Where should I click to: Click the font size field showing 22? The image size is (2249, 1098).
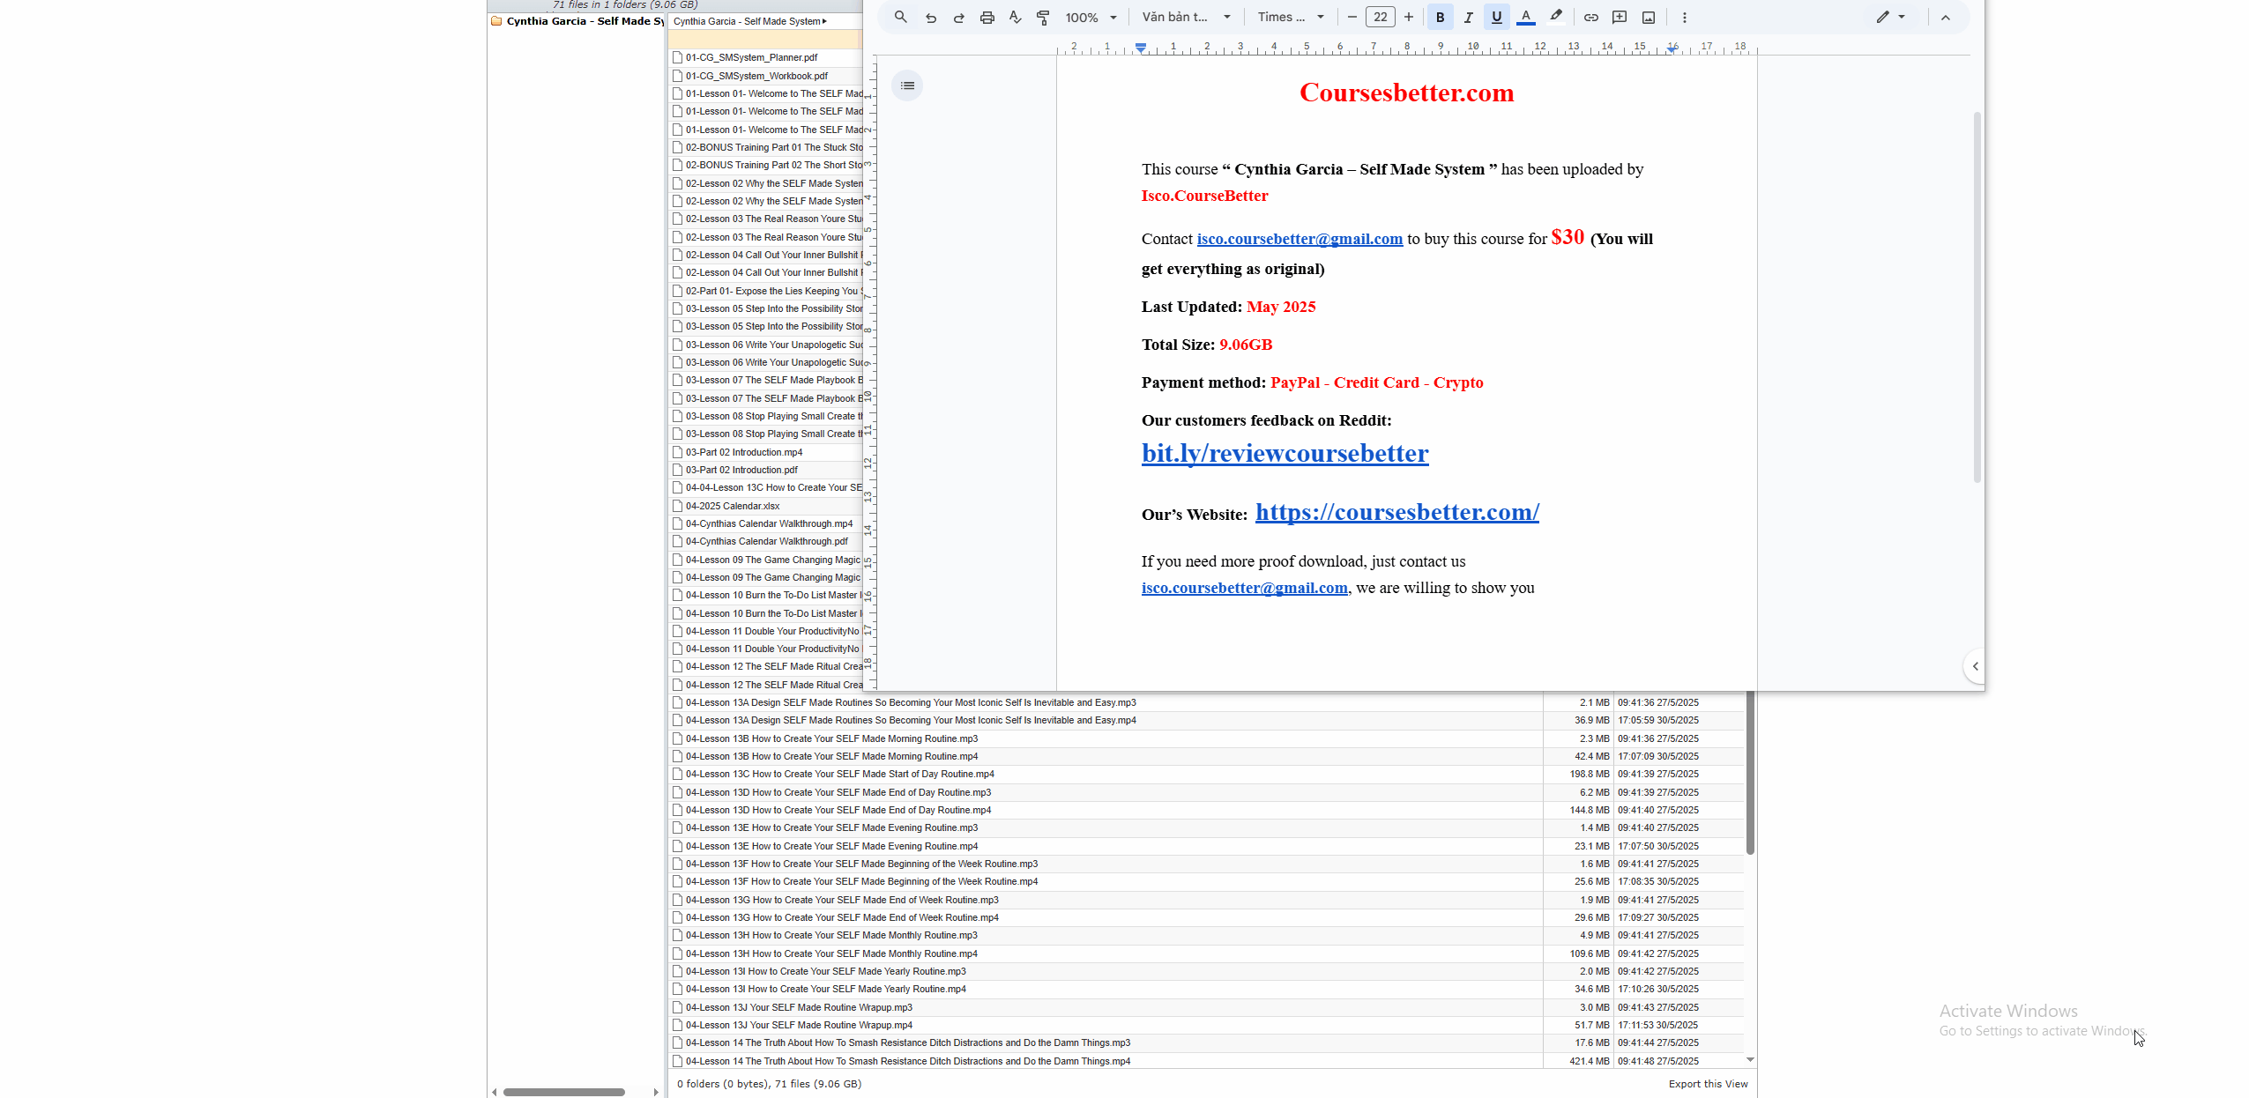pyautogui.click(x=1380, y=17)
